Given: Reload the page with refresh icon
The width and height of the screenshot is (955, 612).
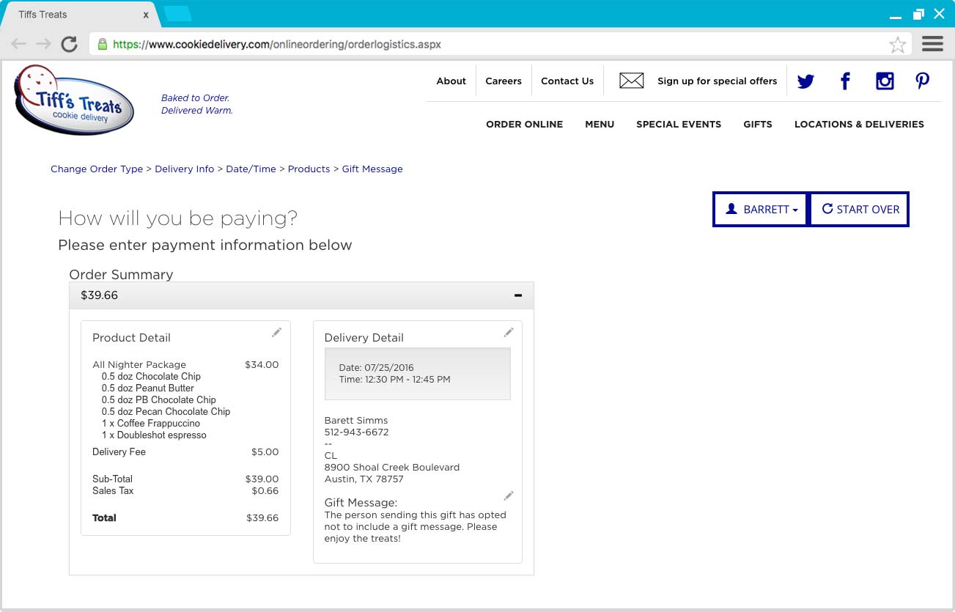Looking at the screenshot, I should coord(69,45).
